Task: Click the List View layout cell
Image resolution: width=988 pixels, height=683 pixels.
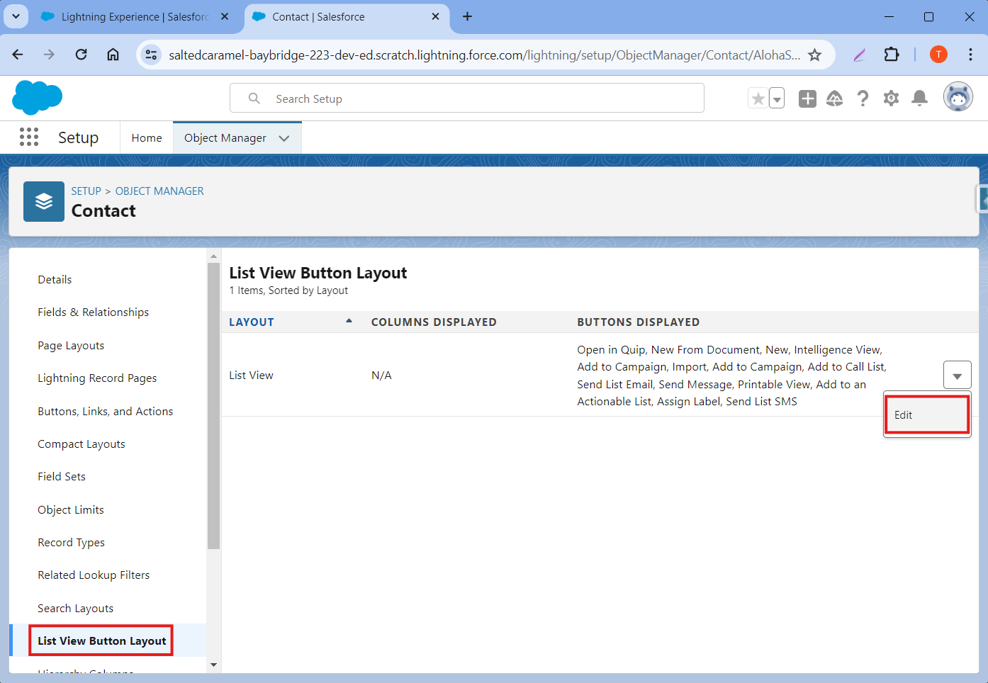Action: (x=251, y=375)
